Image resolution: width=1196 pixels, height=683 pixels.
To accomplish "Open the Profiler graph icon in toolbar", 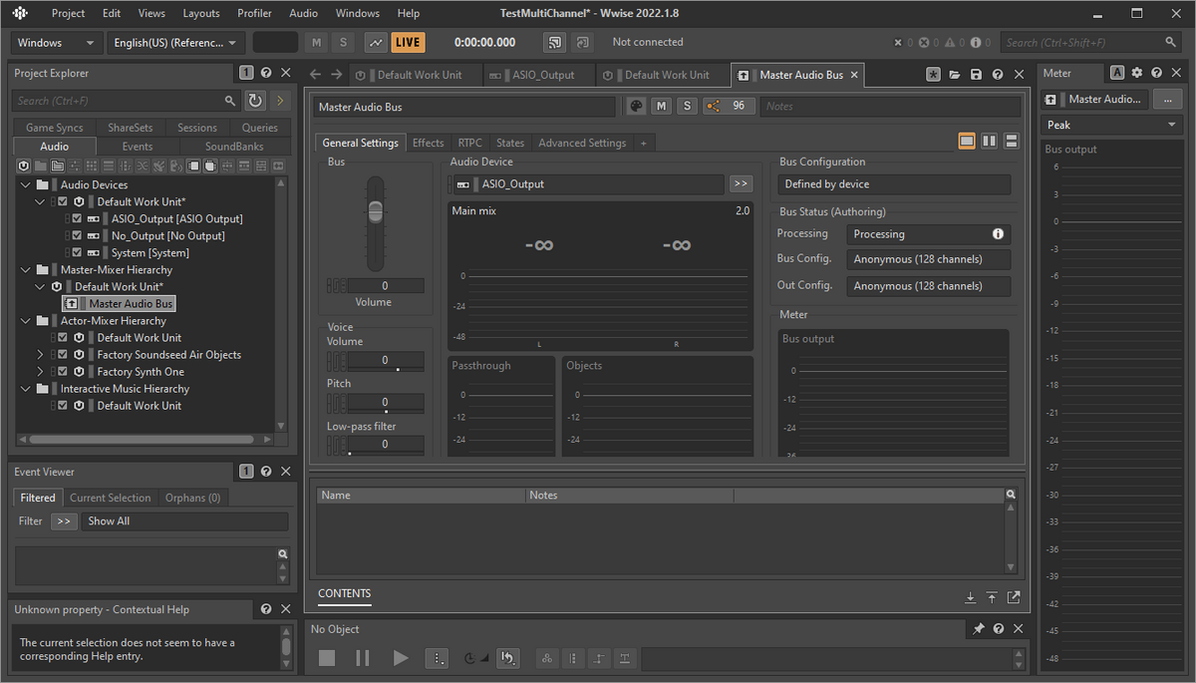I will [x=376, y=43].
